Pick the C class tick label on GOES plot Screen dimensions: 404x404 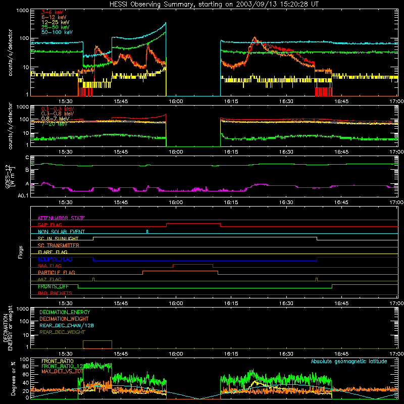[x=27, y=158]
